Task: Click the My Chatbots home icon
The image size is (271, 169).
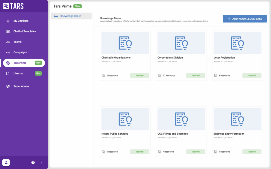Action: (8, 21)
